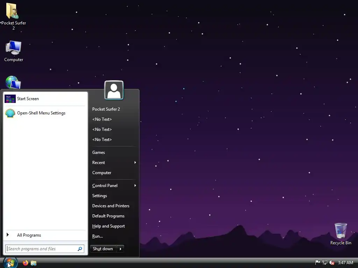Open Default Programs
Image resolution: width=358 pixels, height=268 pixels.
108,216
